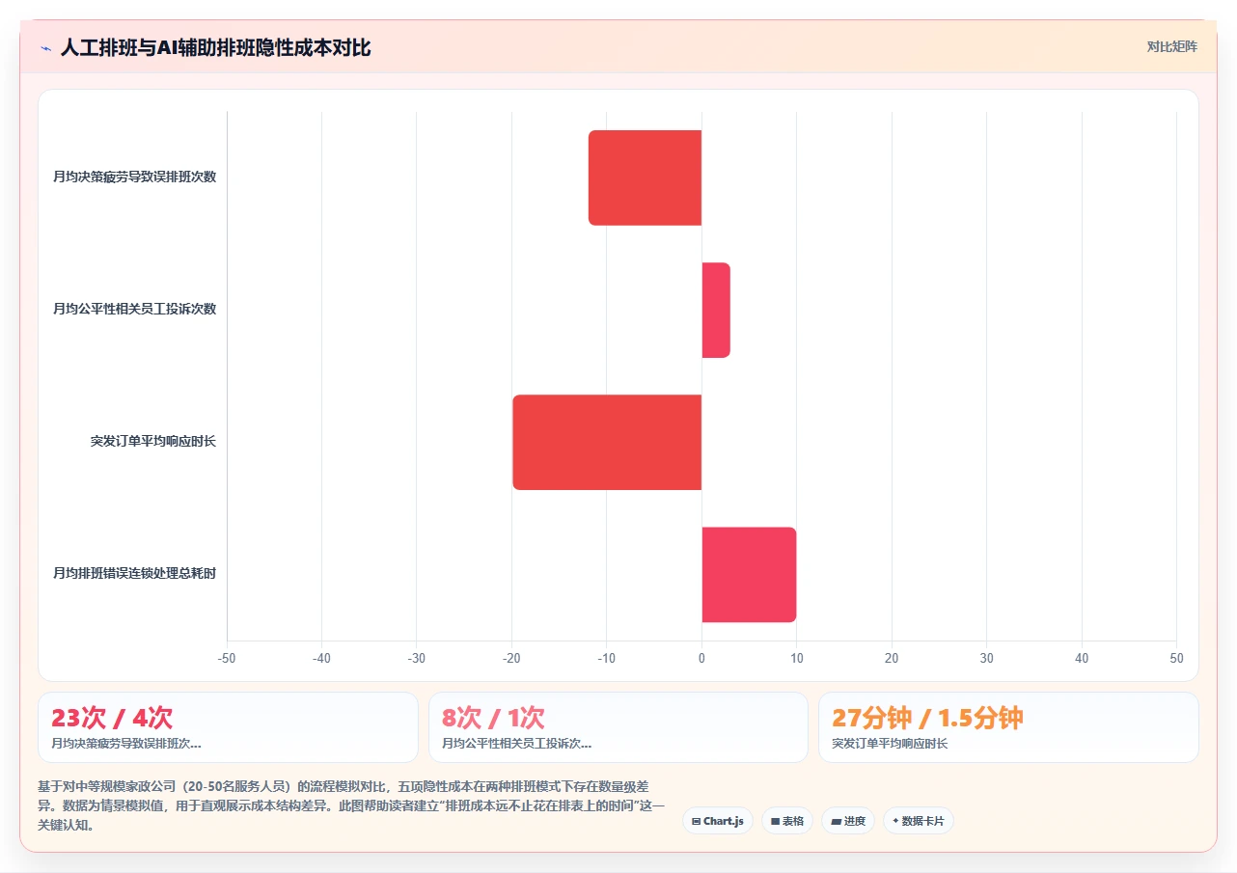Viewport: 1237px width, 873px height.
Task: Open the 8次 / 1次 stat card
Action: (x=618, y=727)
